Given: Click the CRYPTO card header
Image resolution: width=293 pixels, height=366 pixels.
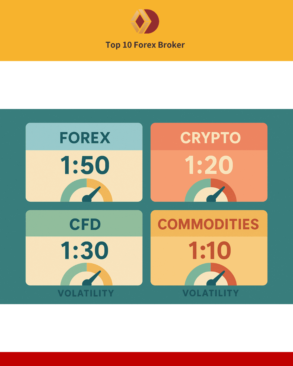Looking at the screenshot, I should [210, 138].
